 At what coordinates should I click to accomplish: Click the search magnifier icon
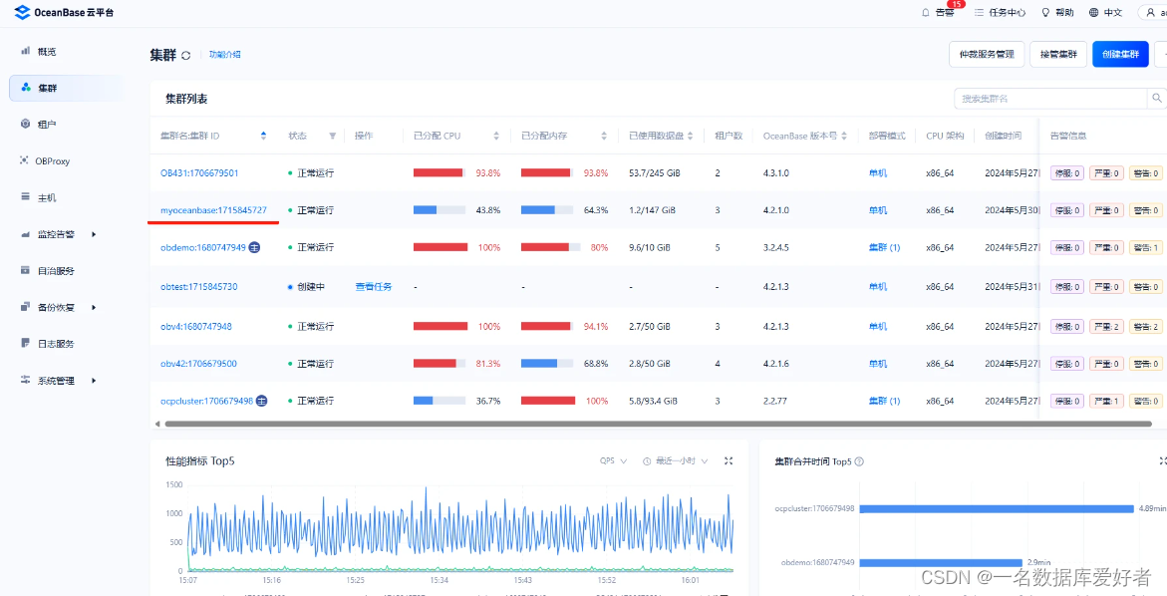tap(1157, 98)
